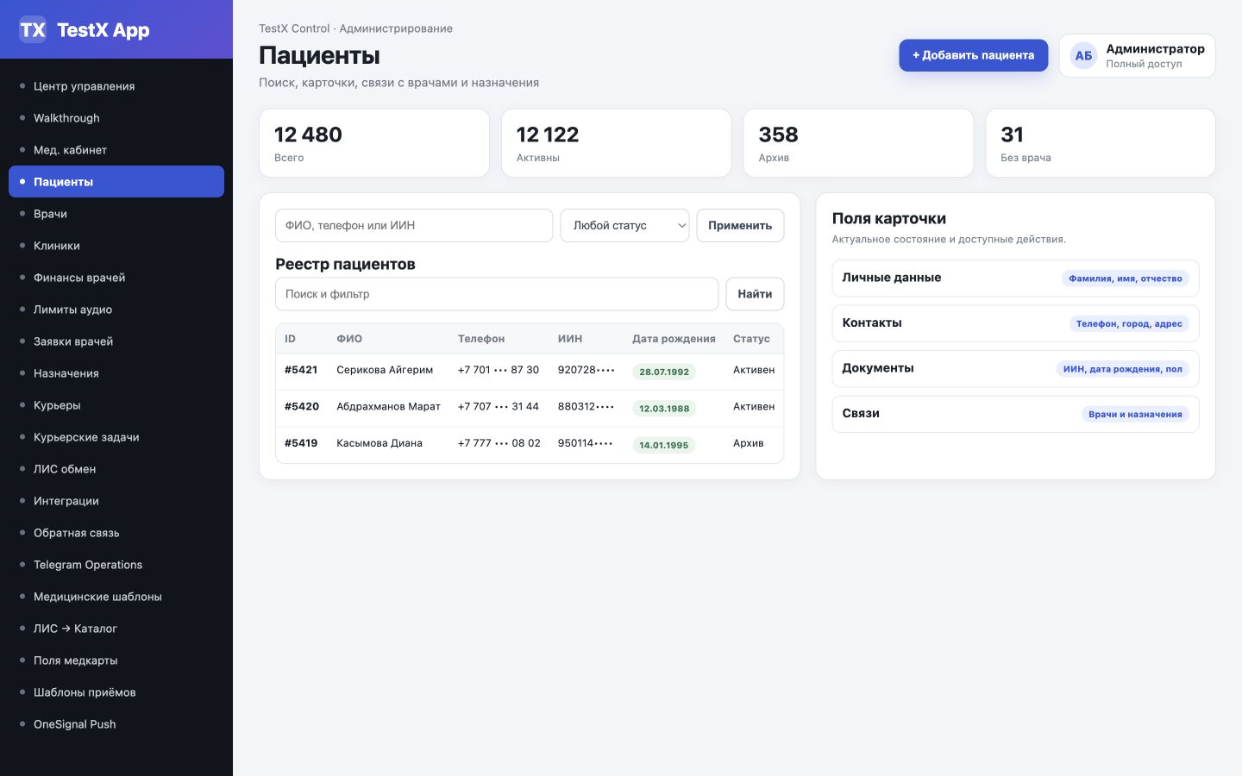Screen dimensions: 1242x776
Task: Navigate to Интеграции
Action: [116, 501]
